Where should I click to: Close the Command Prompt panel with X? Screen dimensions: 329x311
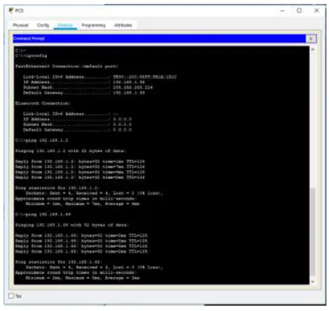pos(311,38)
